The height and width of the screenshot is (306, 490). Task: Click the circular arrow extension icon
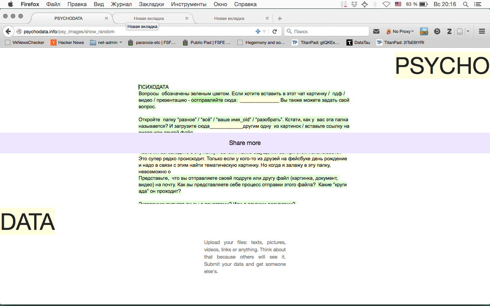click(x=437, y=31)
